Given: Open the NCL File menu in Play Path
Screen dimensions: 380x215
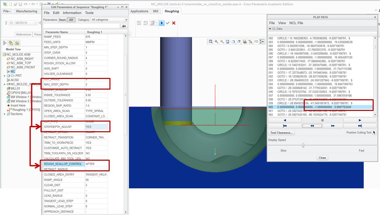Looking at the screenshot, I should point(296,23).
